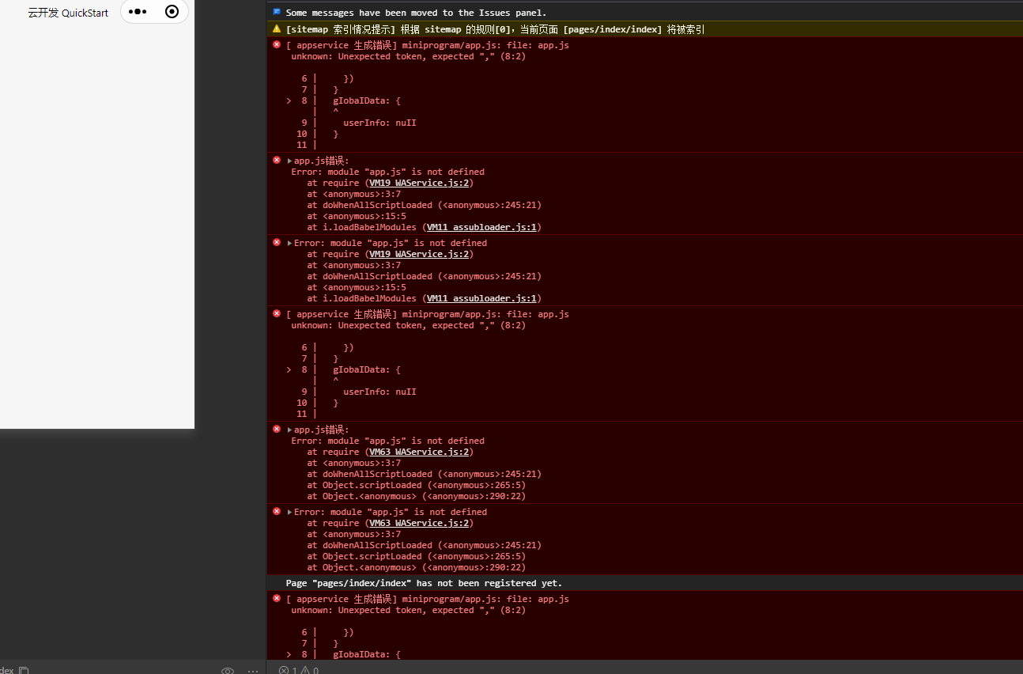This screenshot has height=674, width=1023.
Task: Open VM11 assubloader.js:1 link under app.js错误
Action: point(482,227)
